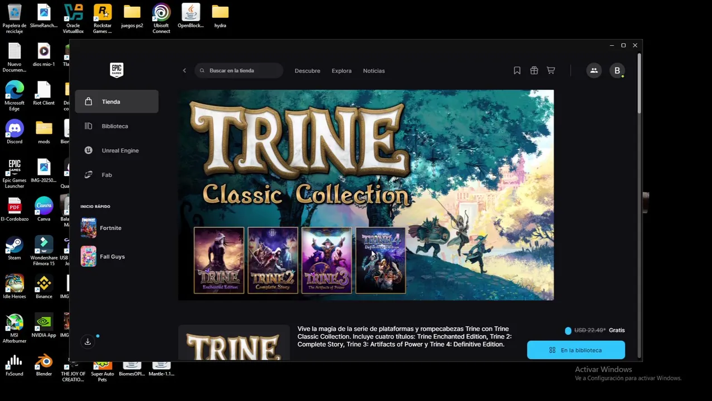The width and height of the screenshot is (712, 401).
Task: Select the Rockstar Games desktop icon
Action: pos(103,18)
